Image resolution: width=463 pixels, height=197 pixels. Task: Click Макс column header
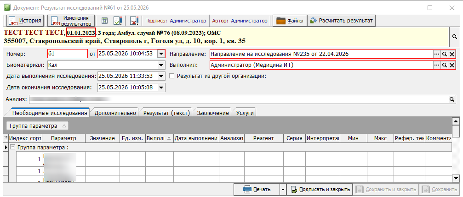tap(380, 138)
